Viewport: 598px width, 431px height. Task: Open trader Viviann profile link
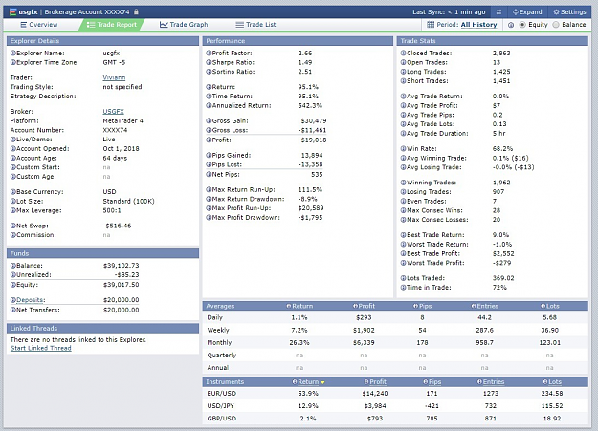(114, 77)
